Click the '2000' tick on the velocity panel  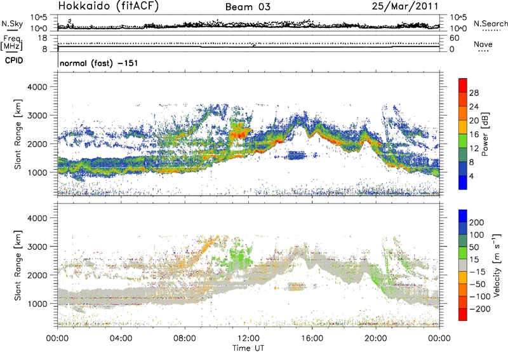(37, 275)
